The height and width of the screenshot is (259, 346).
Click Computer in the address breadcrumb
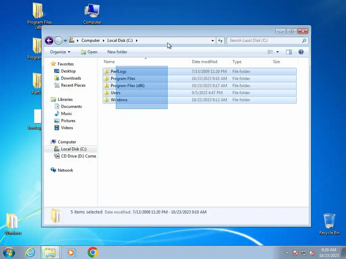91,40
